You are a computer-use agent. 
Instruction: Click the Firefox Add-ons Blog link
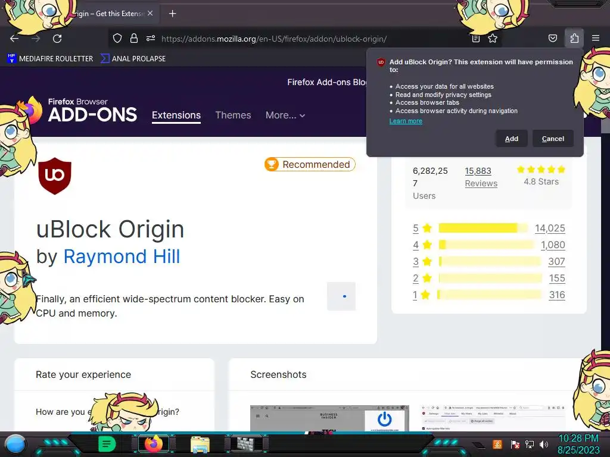tap(327, 82)
